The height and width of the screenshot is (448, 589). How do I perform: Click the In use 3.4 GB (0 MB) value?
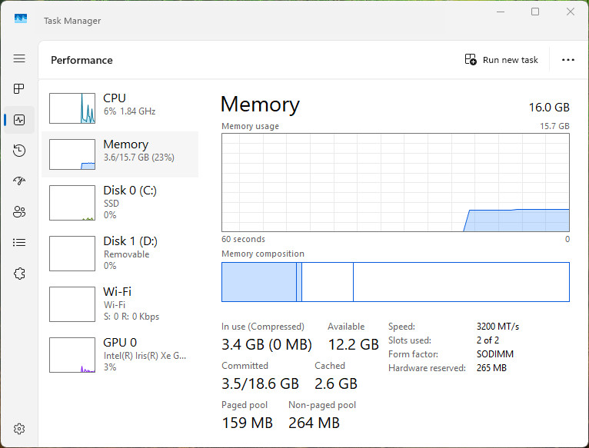pyautogui.click(x=267, y=344)
